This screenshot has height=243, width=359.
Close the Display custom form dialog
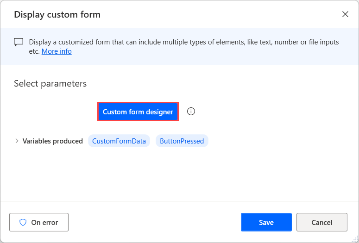pos(345,14)
